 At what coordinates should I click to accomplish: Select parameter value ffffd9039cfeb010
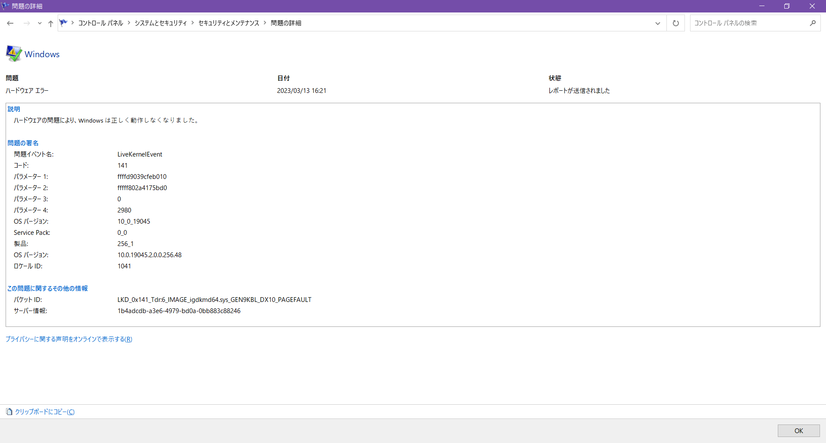coord(142,177)
